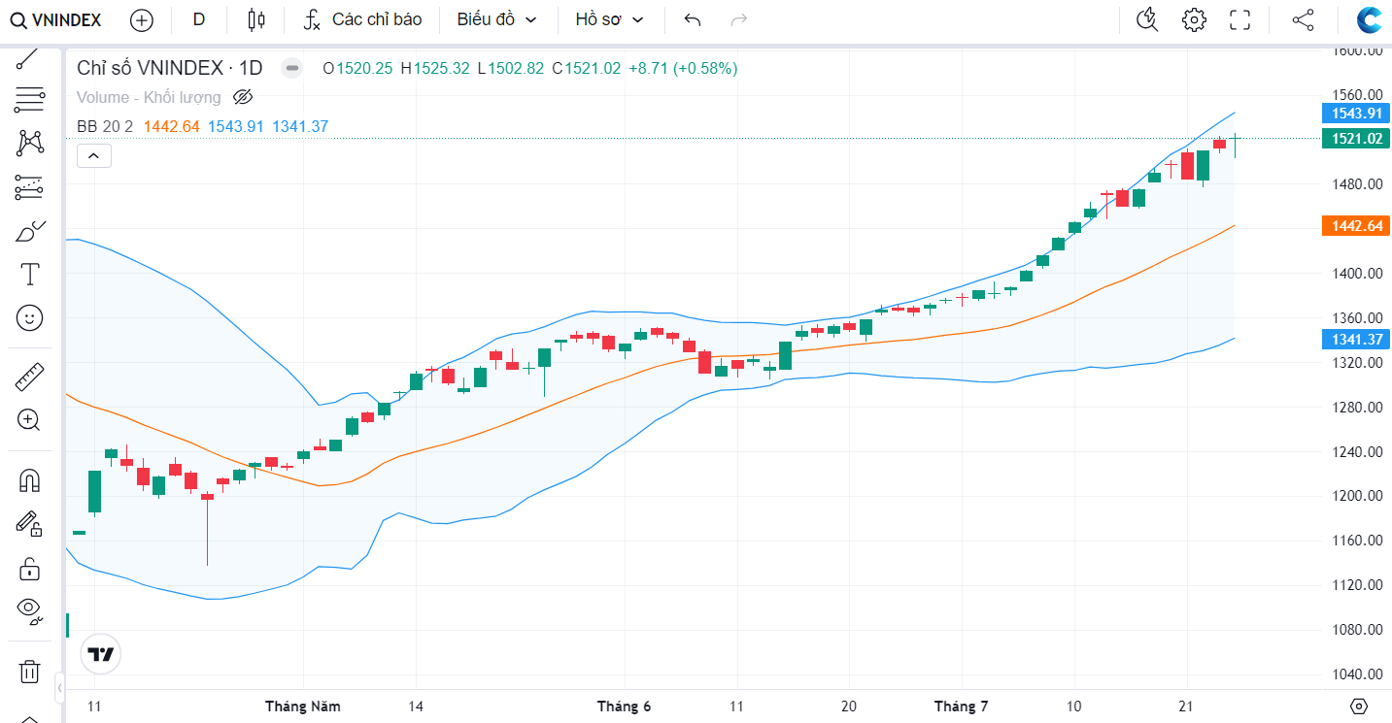This screenshot has width=1392, height=723.
Task: Activate the zoom in tool
Action: point(29,420)
